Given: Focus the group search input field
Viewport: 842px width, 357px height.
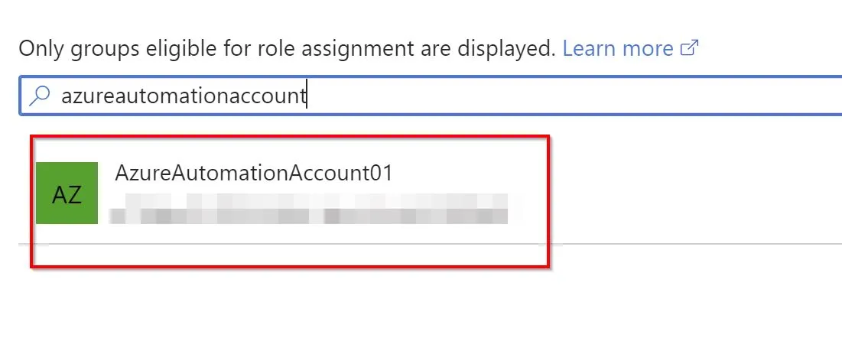Looking at the screenshot, I should pyautogui.click(x=430, y=96).
